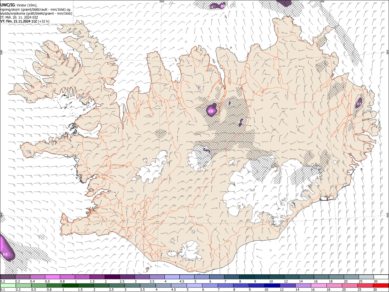Viewport: 389px width, 292px height.
Task: Click the 0.5–0.8 bright pink swatch in purple legend
Action: click(52, 277)
